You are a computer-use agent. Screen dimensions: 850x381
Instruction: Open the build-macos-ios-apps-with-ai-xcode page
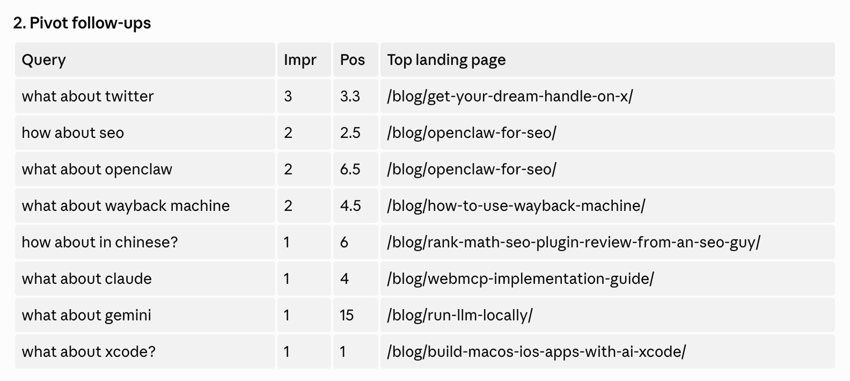tap(536, 351)
